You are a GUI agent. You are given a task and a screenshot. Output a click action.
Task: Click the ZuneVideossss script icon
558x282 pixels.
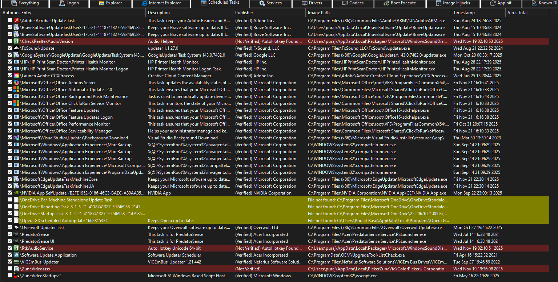(x=16, y=269)
